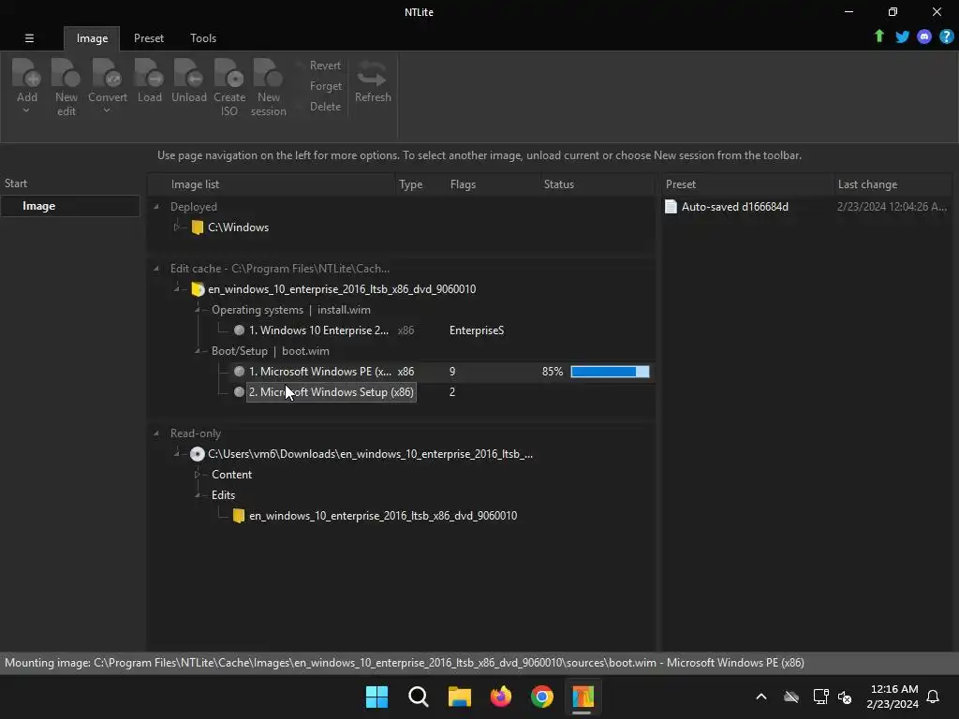Click the green update arrow icon
959x719 pixels.
point(878,37)
